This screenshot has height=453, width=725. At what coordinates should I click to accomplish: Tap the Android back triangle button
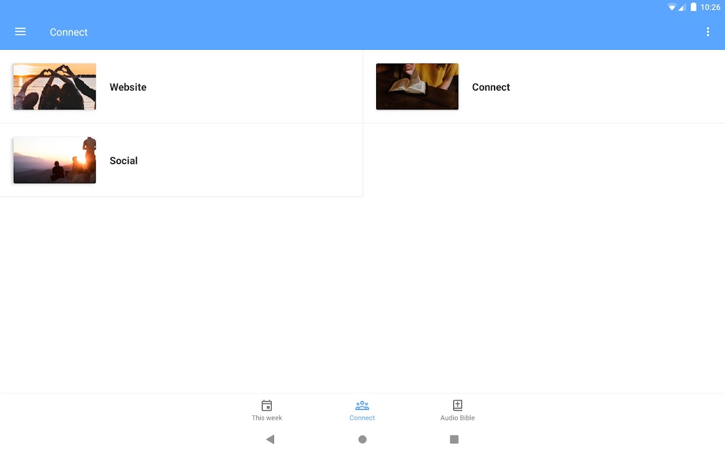coord(270,439)
